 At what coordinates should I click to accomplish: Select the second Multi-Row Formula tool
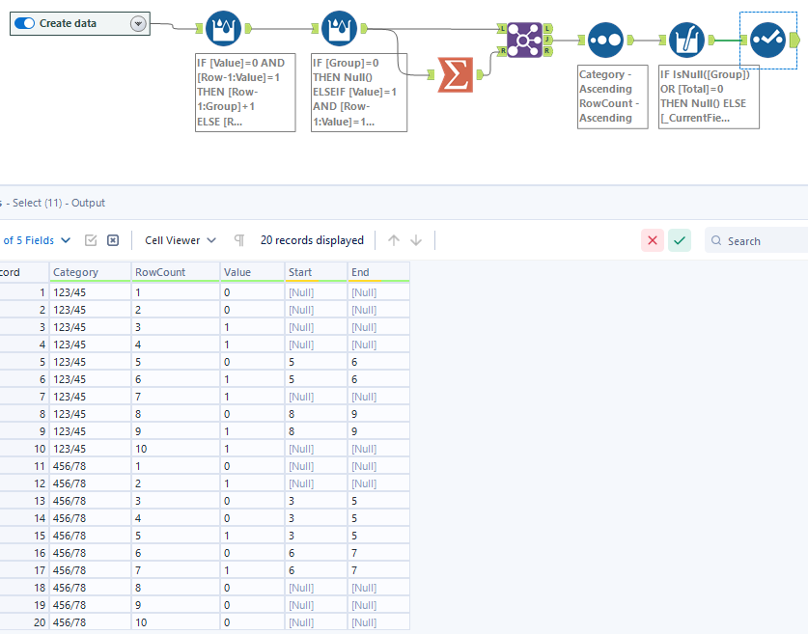339,29
